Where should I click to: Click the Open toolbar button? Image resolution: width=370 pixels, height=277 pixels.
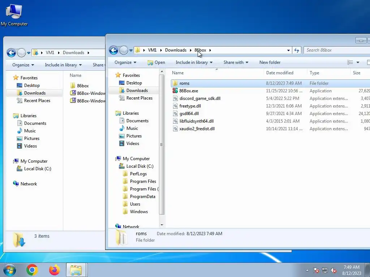point(156,62)
